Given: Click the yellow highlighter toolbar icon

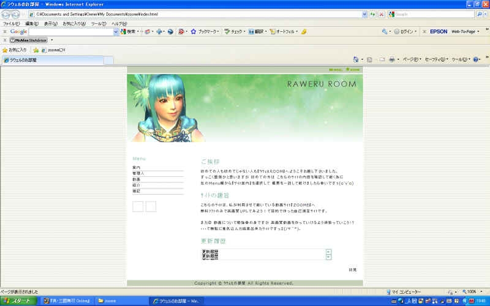Looking at the screenshot, I should [304, 32].
